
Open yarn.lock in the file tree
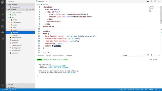pyautogui.click(x=20, y=53)
